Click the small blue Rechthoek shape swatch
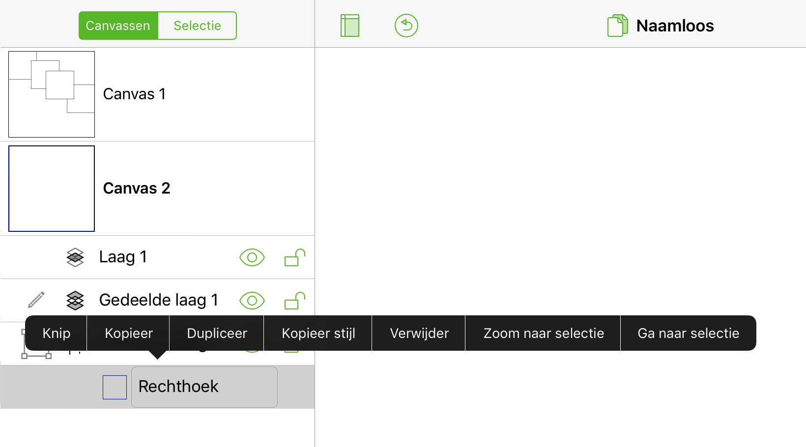Image resolution: width=806 pixels, height=447 pixels. (x=115, y=387)
